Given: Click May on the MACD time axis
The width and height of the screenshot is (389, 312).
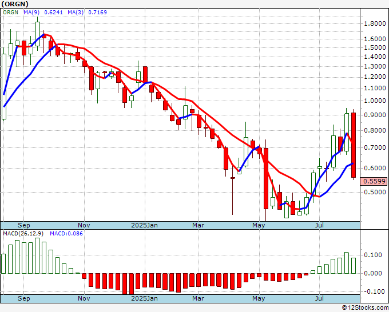Looking at the screenshot, I should pyautogui.click(x=259, y=298).
